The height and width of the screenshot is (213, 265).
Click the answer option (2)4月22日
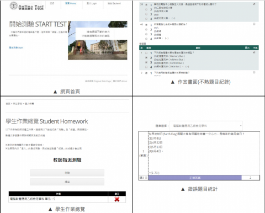pos(156,142)
